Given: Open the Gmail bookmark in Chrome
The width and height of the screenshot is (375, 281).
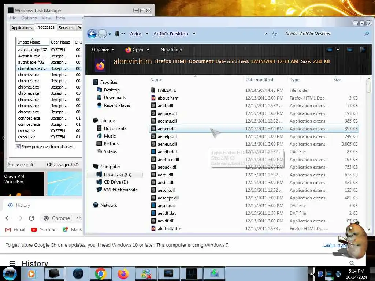Looking at the screenshot, I should click(15, 230).
